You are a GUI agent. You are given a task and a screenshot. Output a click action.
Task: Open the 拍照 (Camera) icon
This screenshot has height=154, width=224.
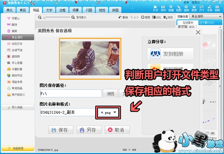pos(217,9)
